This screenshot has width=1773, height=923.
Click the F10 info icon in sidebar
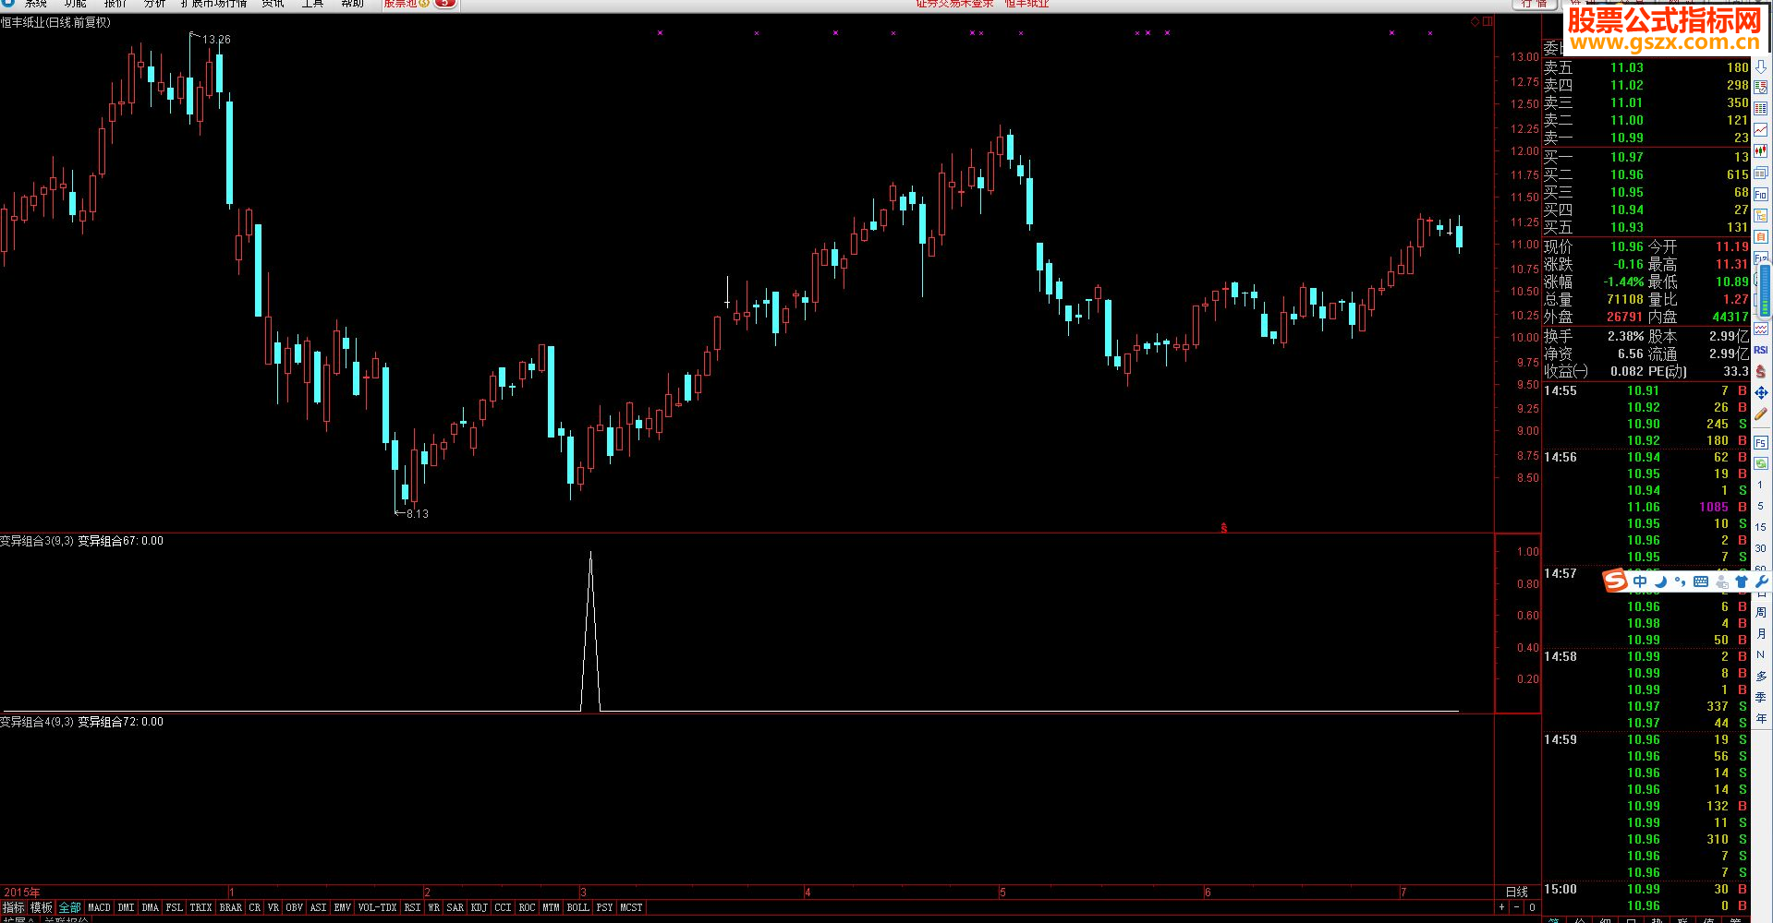[x=1761, y=195]
